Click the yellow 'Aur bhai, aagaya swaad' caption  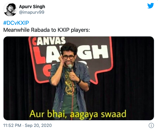[x=78, y=114]
